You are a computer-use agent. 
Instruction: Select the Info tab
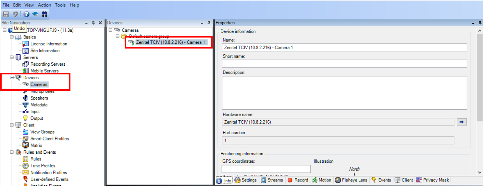[224, 181]
